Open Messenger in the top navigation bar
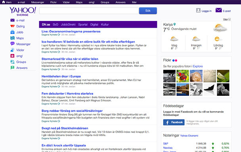241x152 pixels. pyautogui.click(x=38, y=2)
